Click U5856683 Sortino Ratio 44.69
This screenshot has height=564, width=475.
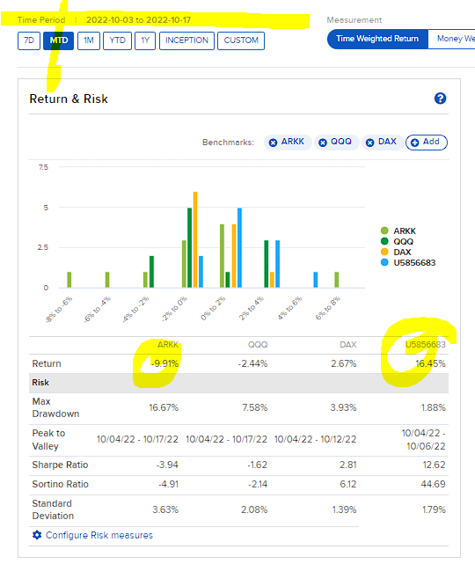pyautogui.click(x=434, y=484)
